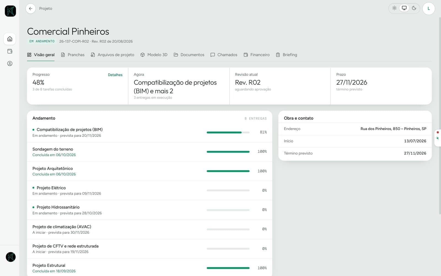Viewport: 441px width, 276px height.
Task: Click the Comercial Pinheiros project title
Action: pos(68,31)
